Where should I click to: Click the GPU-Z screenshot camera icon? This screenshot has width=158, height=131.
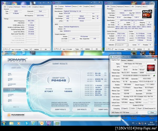click(155, 60)
